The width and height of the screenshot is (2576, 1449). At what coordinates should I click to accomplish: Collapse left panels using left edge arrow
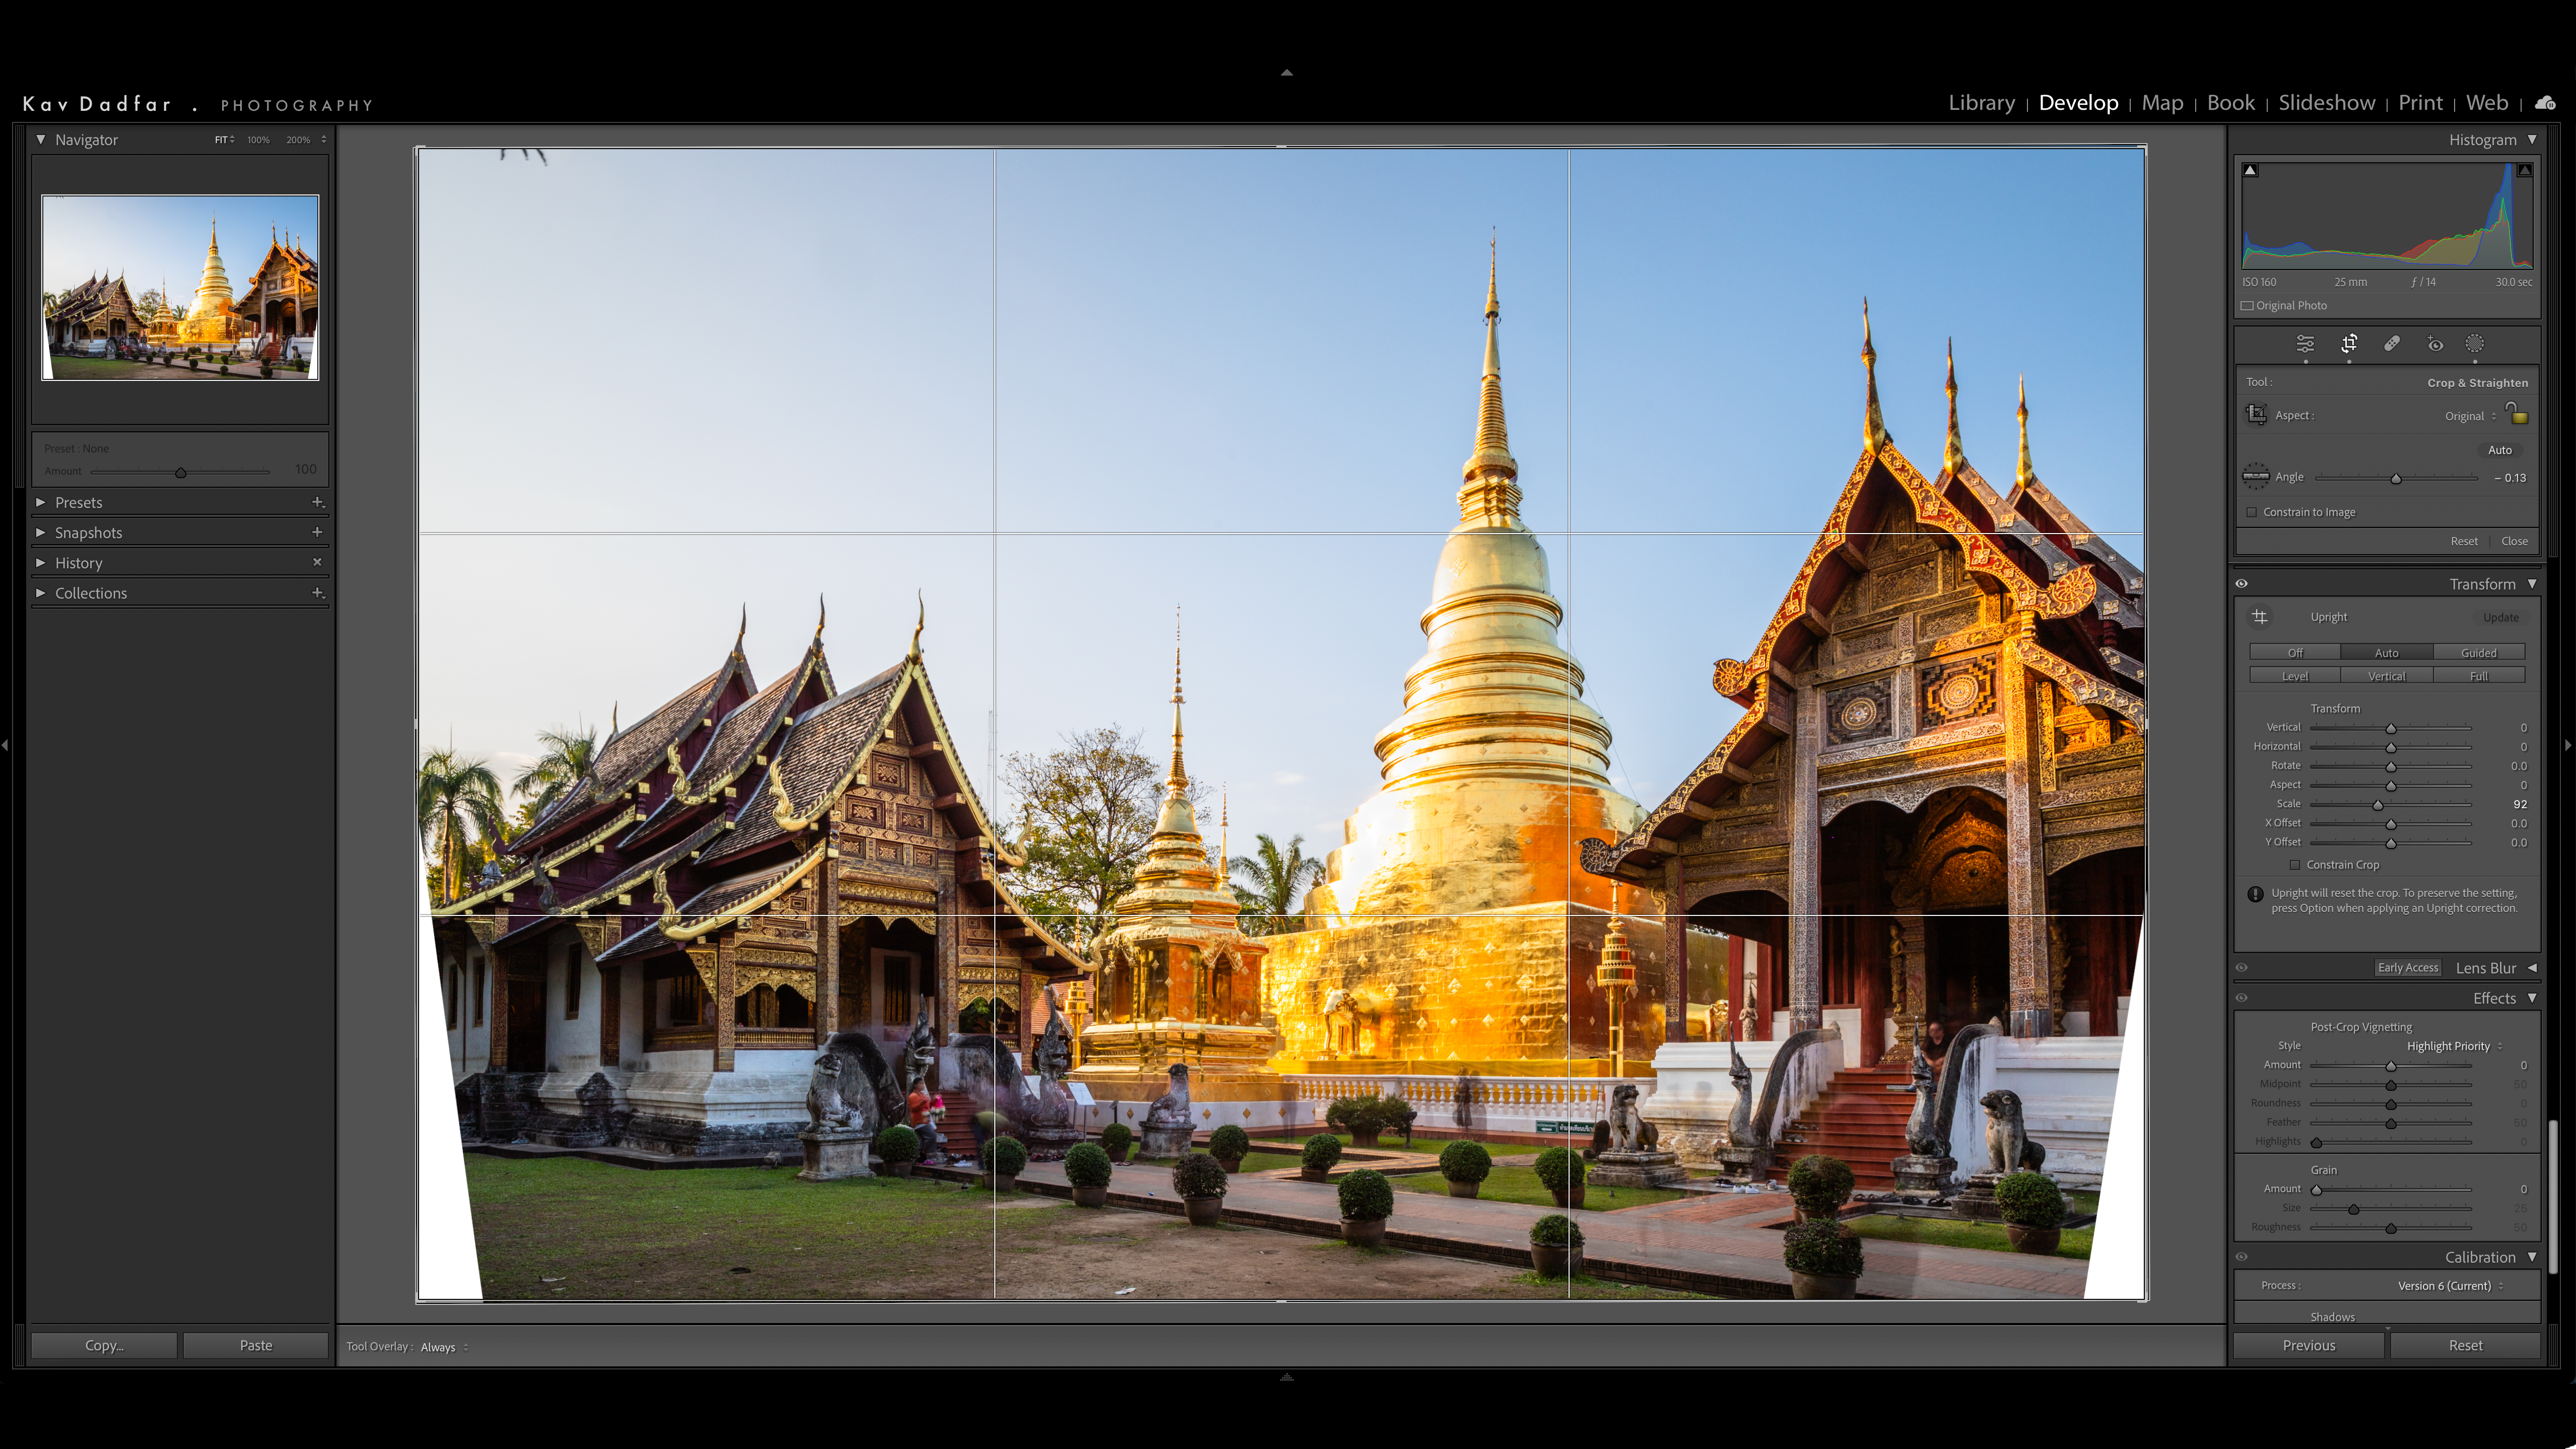pyautogui.click(x=5, y=745)
